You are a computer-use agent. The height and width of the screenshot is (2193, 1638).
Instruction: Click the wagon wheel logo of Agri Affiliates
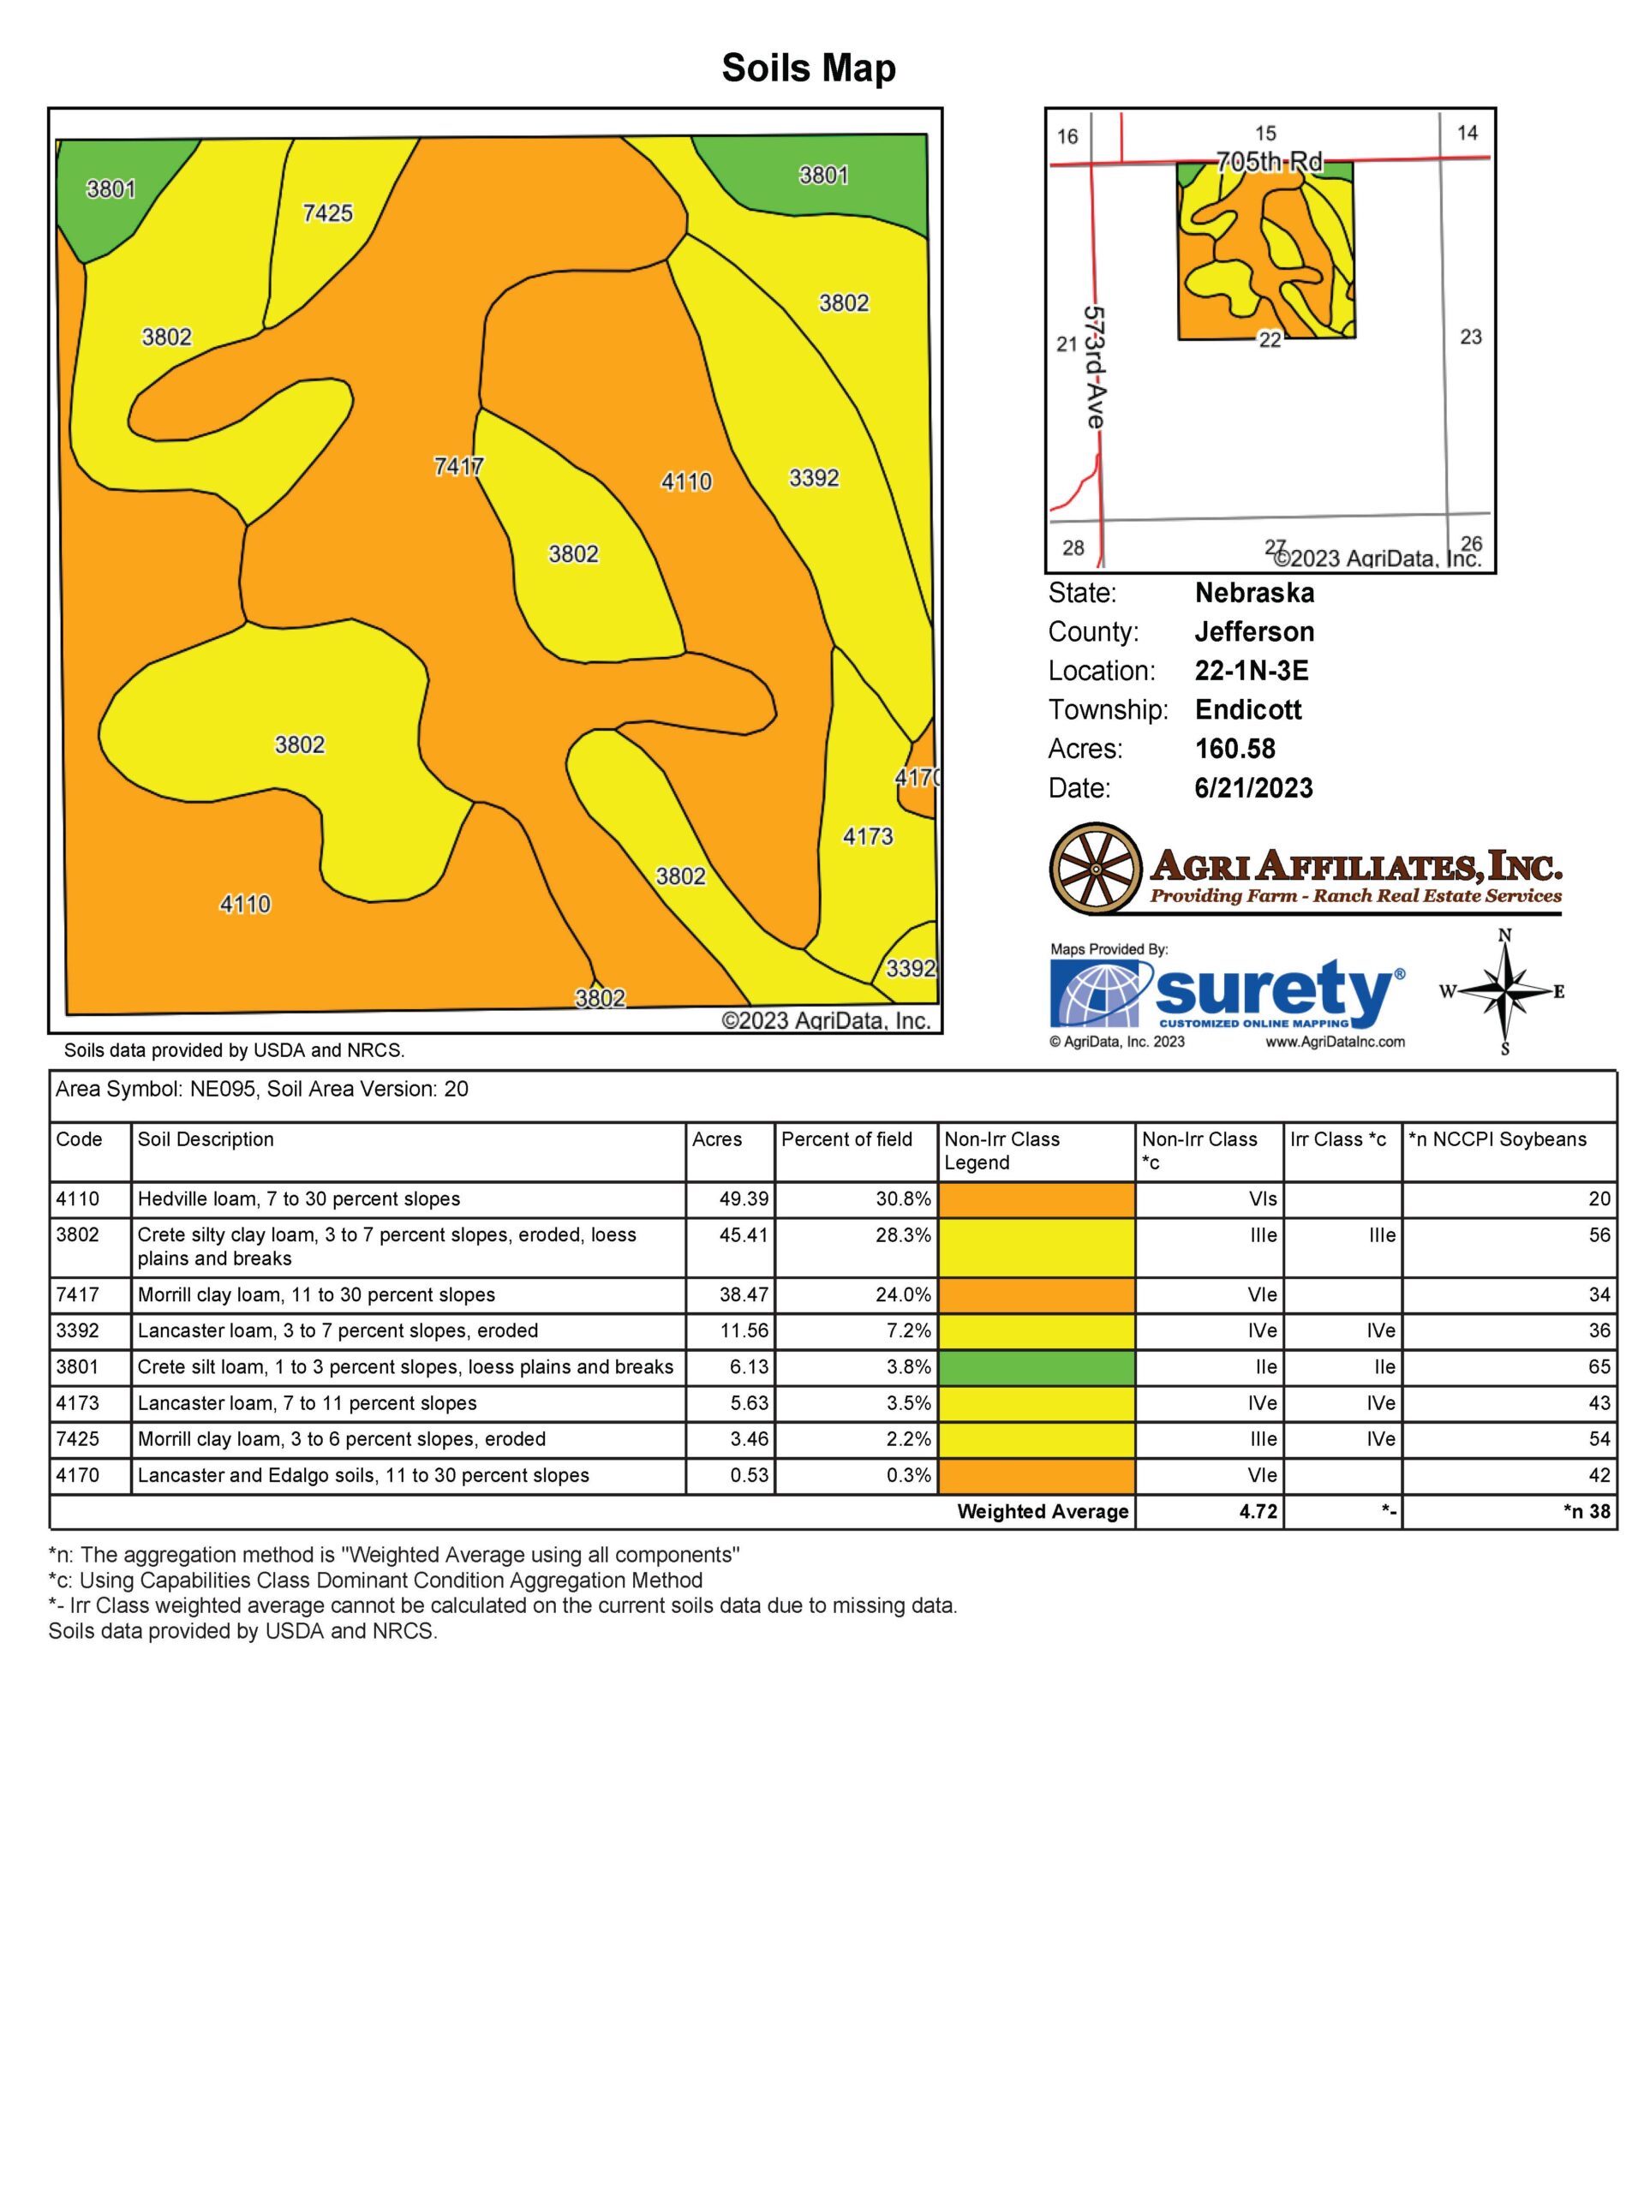point(1097,869)
